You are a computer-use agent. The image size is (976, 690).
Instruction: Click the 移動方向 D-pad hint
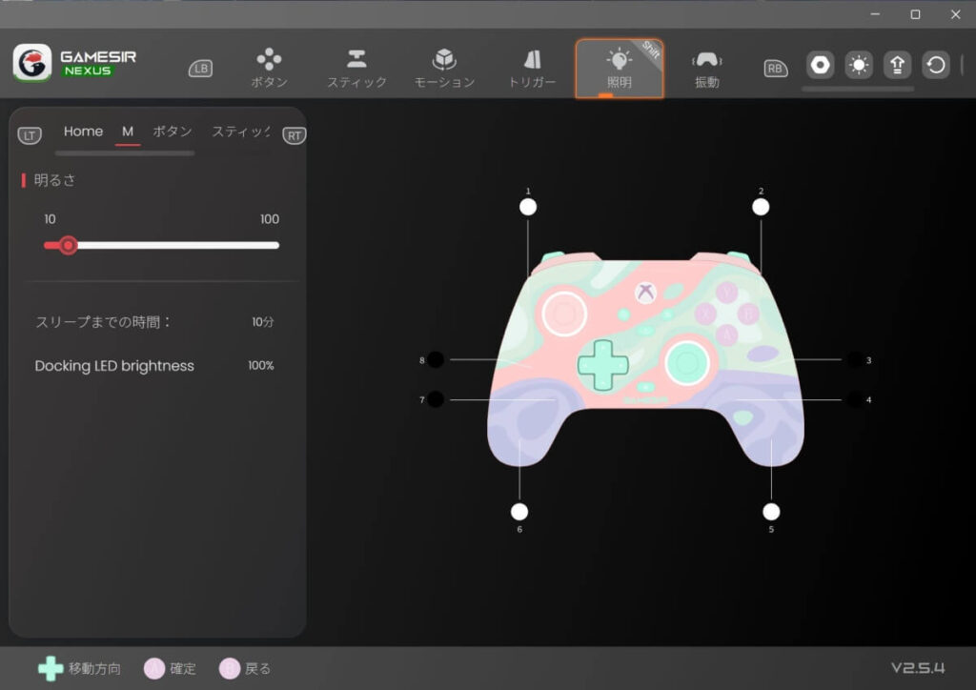[x=79, y=669]
